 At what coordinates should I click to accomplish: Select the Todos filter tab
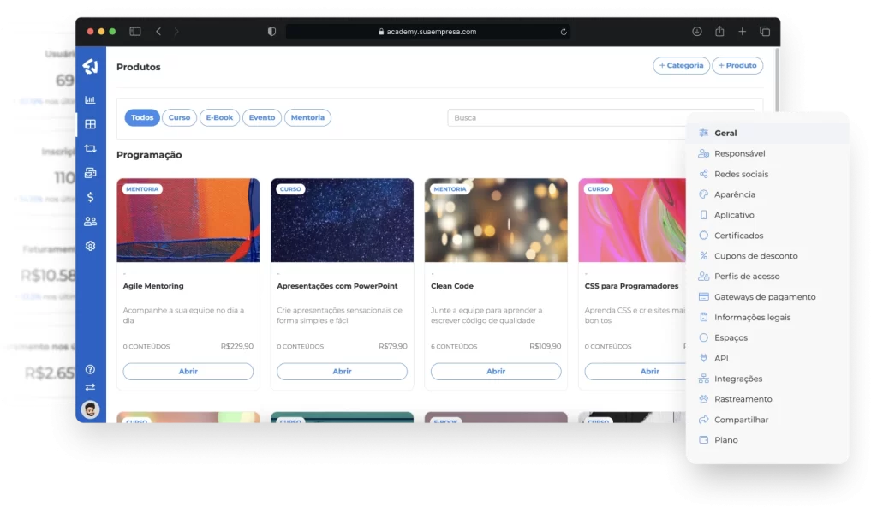[x=142, y=117]
